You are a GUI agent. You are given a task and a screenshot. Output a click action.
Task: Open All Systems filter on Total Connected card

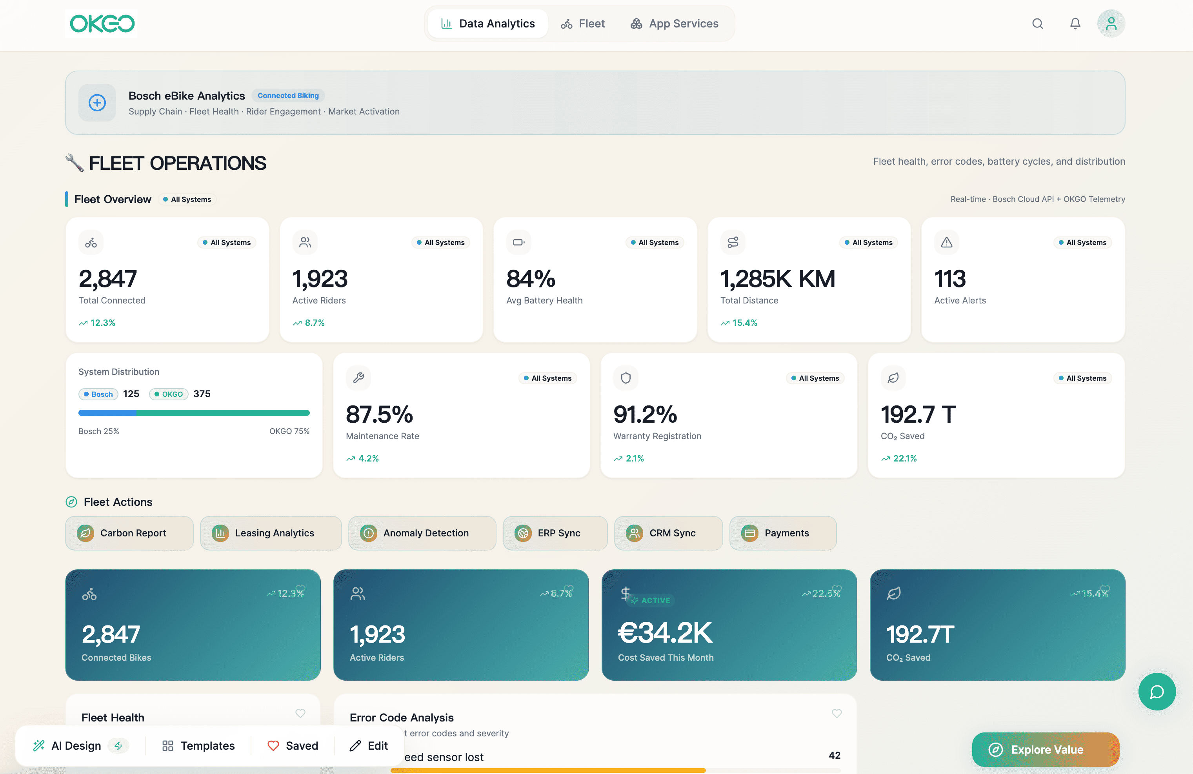pos(227,243)
